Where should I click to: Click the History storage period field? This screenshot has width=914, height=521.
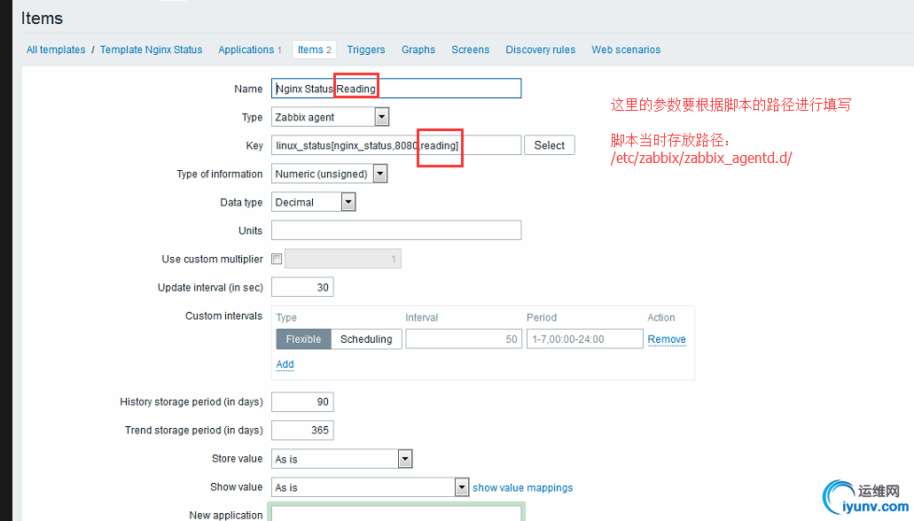point(302,401)
